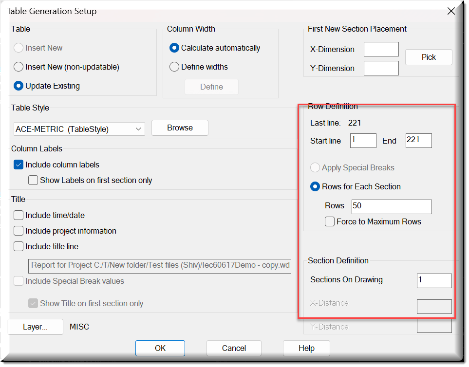Choose Calculate automatically for column width
469x367 pixels.
tap(174, 48)
